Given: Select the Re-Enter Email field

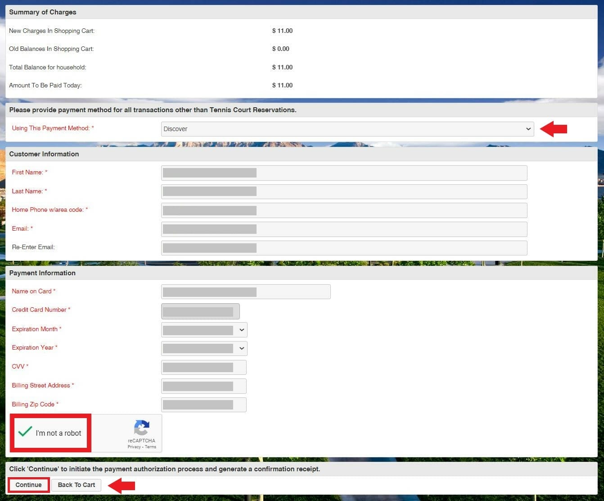Looking at the screenshot, I should pyautogui.click(x=344, y=248).
